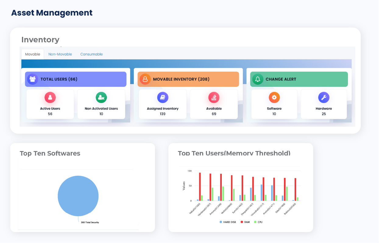Click the blue pie chart slice

(x=78, y=196)
